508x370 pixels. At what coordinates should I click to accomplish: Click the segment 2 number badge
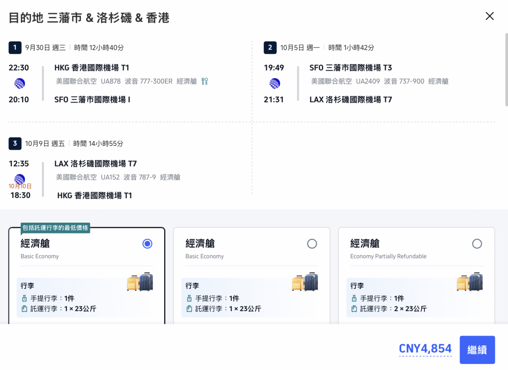(270, 48)
